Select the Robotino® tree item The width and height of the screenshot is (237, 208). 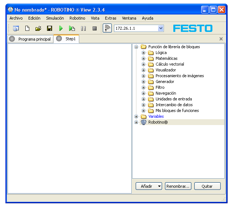[x=158, y=122]
